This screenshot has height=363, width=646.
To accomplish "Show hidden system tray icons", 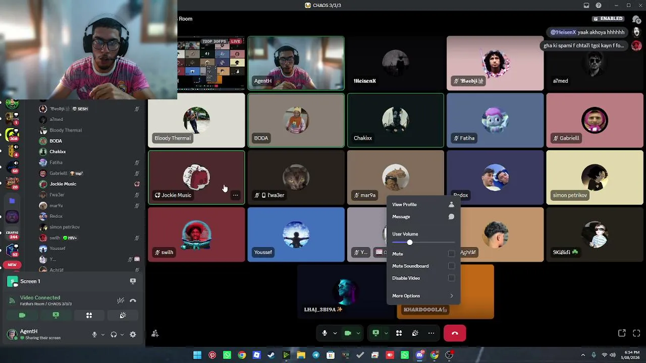I will (583, 355).
